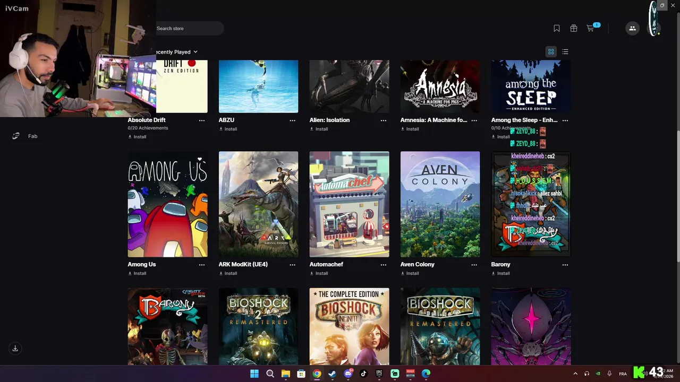Image resolution: width=680 pixels, height=382 pixels.
Task: Open more options for Among Us
Action: [202, 265]
